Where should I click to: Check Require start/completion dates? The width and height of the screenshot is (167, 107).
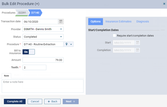[115, 35]
